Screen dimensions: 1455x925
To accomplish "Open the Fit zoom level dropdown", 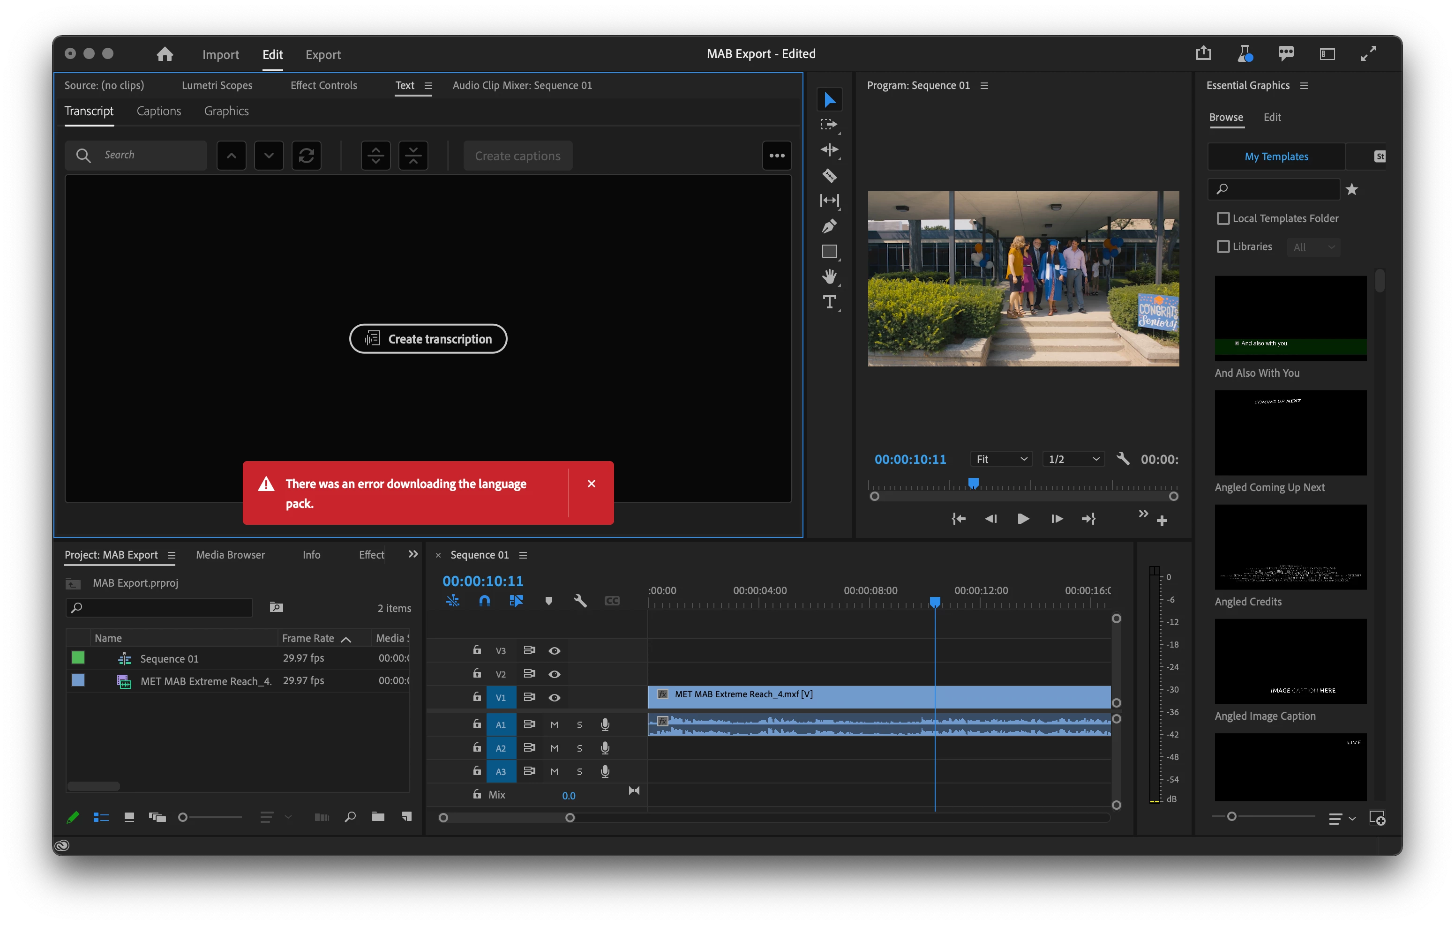I will [1001, 459].
